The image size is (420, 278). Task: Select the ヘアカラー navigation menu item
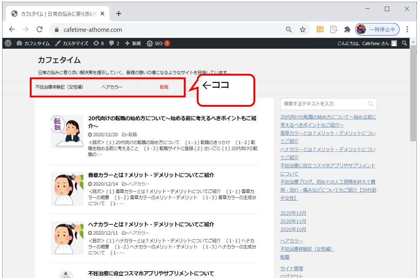tap(112, 87)
